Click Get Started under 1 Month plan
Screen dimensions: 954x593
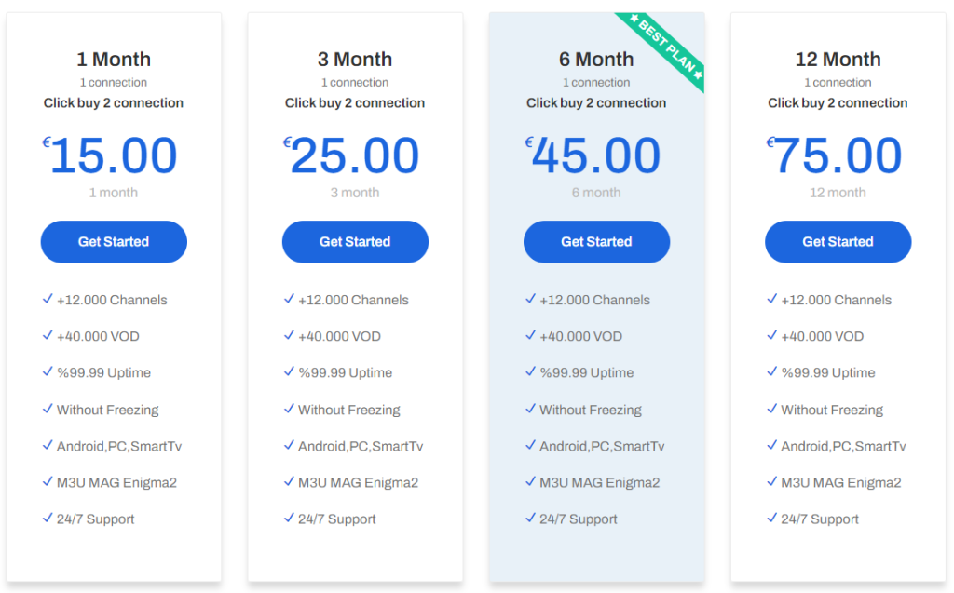[x=114, y=242]
